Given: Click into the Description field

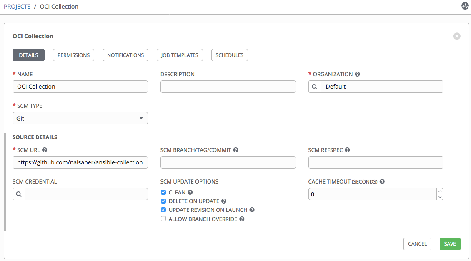Looking at the screenshot, I should [228, 87].
